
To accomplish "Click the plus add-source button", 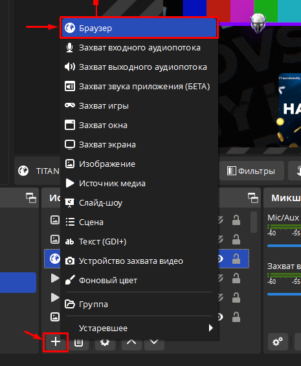I will tap(56, 342).
